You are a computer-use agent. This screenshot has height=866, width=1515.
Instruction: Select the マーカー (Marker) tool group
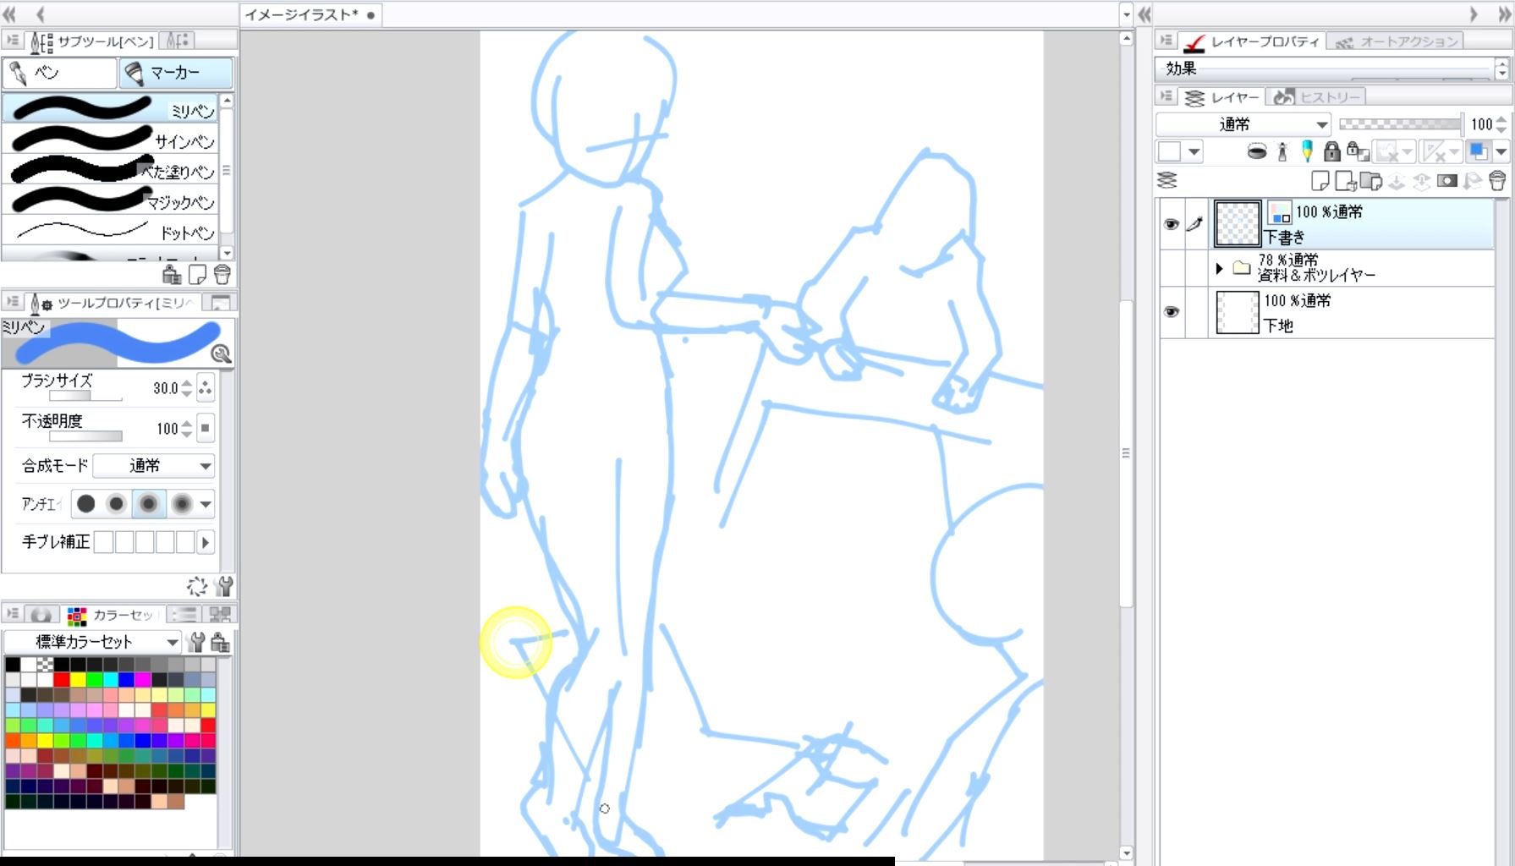pos(175,74)
